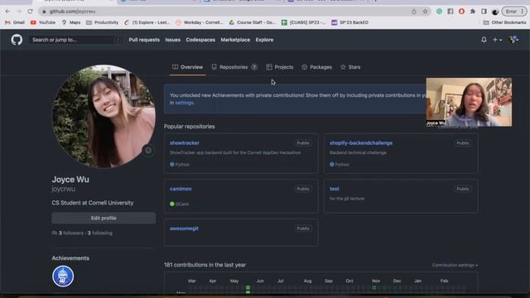
Task: Open the Extensions puzzle icon
Action: (x=473, y=11)
